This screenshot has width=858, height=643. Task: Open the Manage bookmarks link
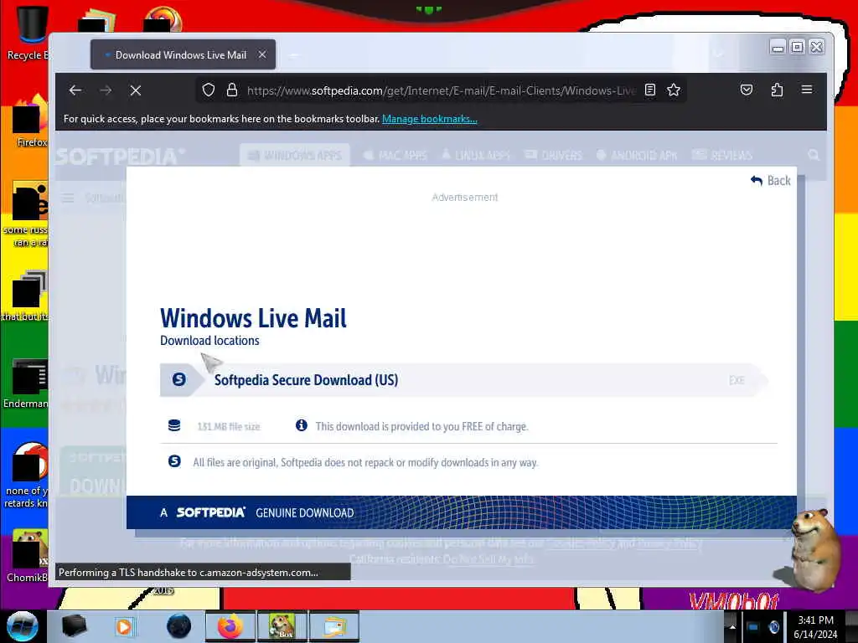[430, 119]
